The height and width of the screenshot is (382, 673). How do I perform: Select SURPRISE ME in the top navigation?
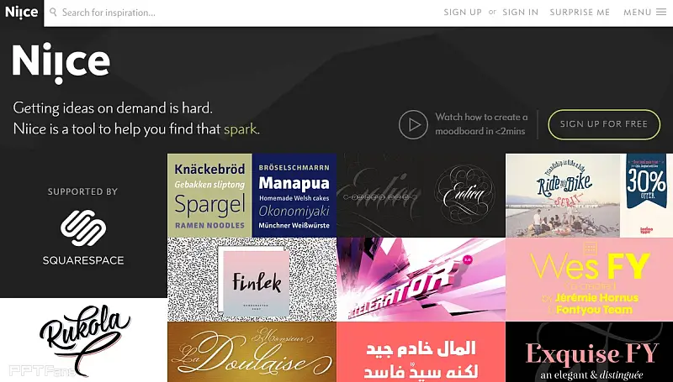click(x=580, y=13)
